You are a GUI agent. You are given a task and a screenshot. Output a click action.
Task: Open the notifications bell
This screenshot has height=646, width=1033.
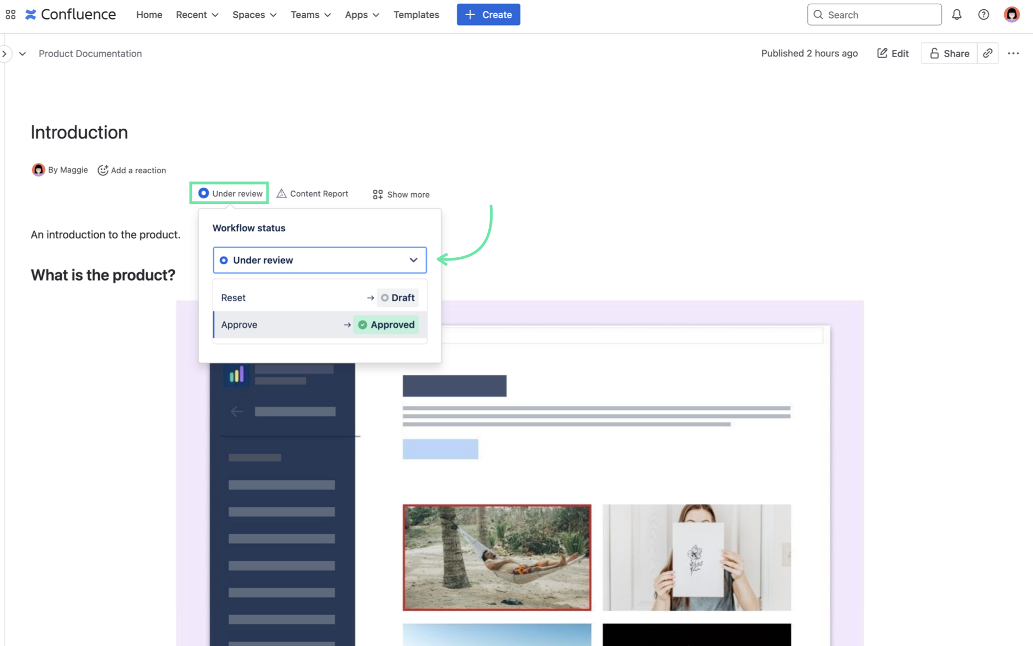click(957, 15)
